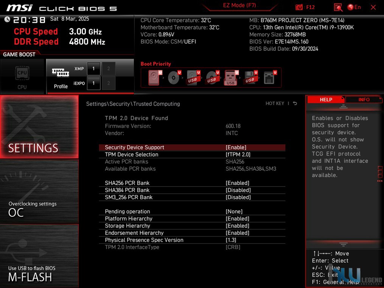Image resolution: width=384 pixels, height=288 pixels.
Task: Select the optical disc boot device icon
Action: pos(174,78)
